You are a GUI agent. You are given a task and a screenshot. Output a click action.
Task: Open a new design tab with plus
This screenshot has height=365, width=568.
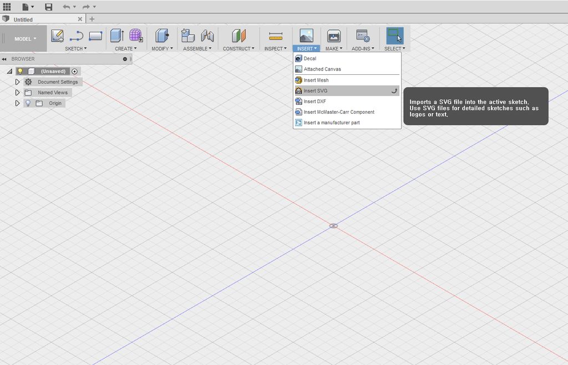(92, 19)
